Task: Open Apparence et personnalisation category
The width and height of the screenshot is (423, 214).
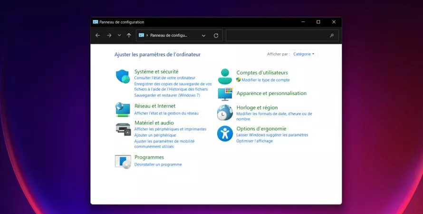Action: click(x=271, y=93)
